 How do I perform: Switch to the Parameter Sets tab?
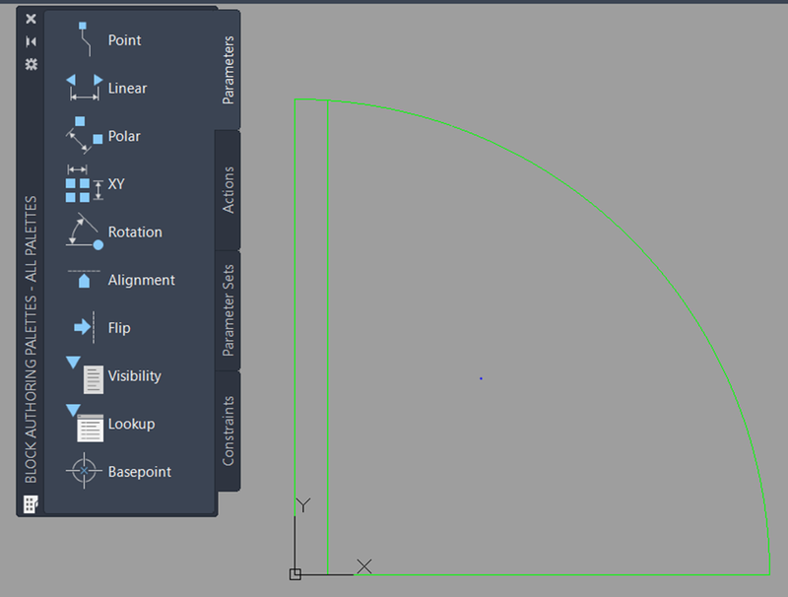click(x=229, y=310)
